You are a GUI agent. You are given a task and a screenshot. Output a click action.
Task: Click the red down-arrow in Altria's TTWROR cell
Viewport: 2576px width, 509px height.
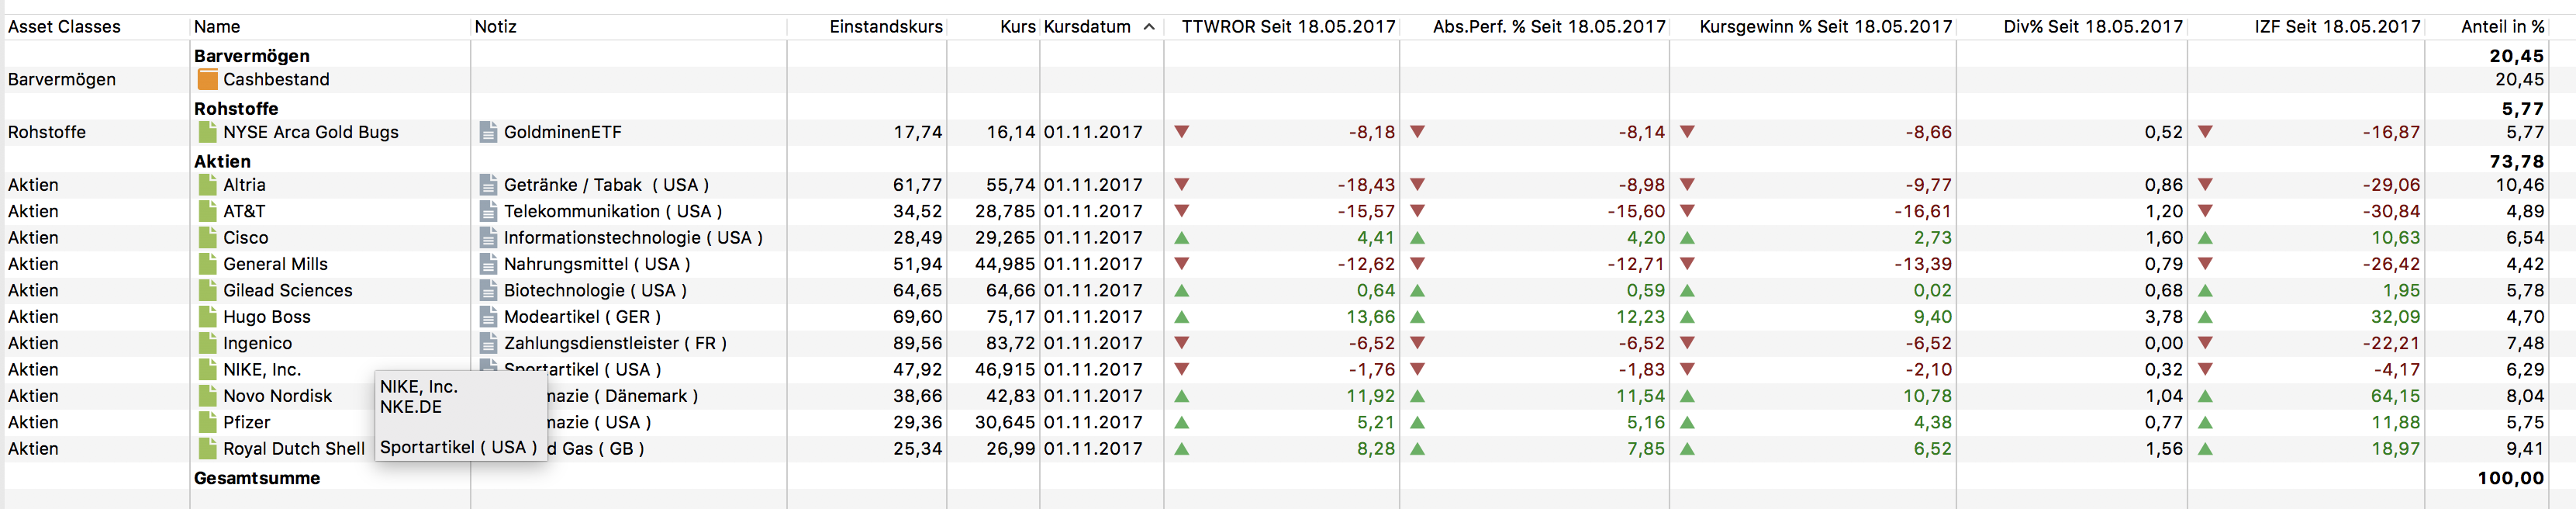(1181, 185)
